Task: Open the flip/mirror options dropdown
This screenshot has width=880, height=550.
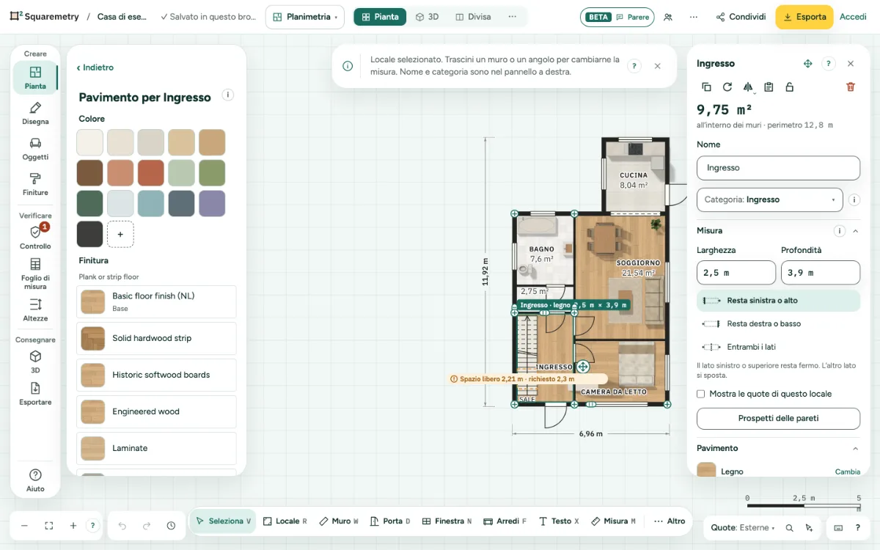Action: (748, 87)
